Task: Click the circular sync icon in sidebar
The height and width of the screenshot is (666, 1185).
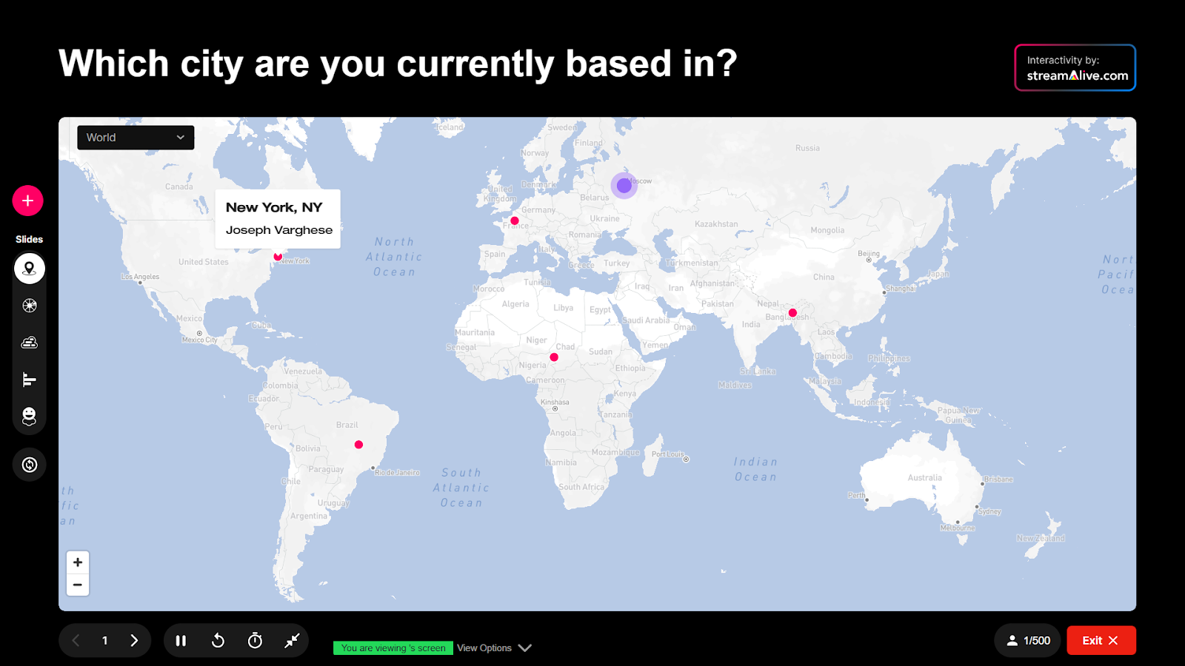Action: [x=30, y=465]
